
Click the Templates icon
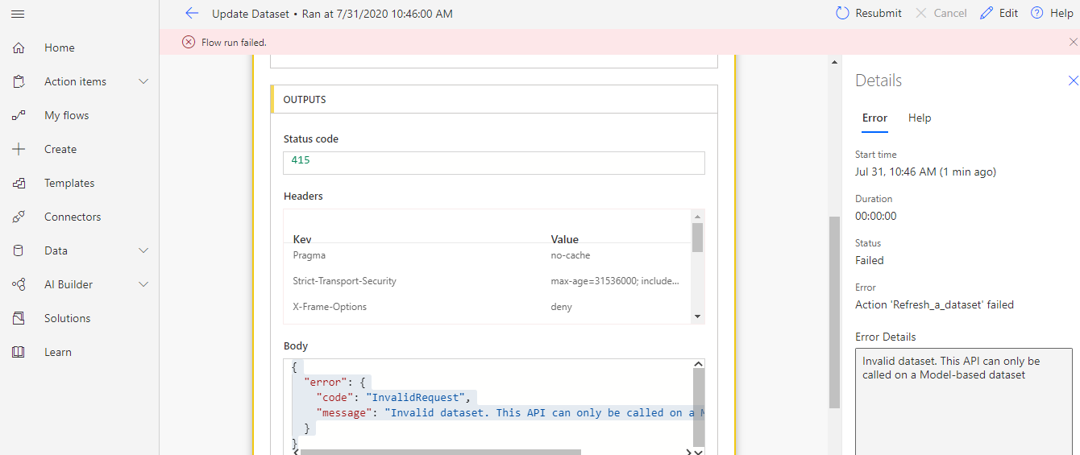tap(19, 183)
